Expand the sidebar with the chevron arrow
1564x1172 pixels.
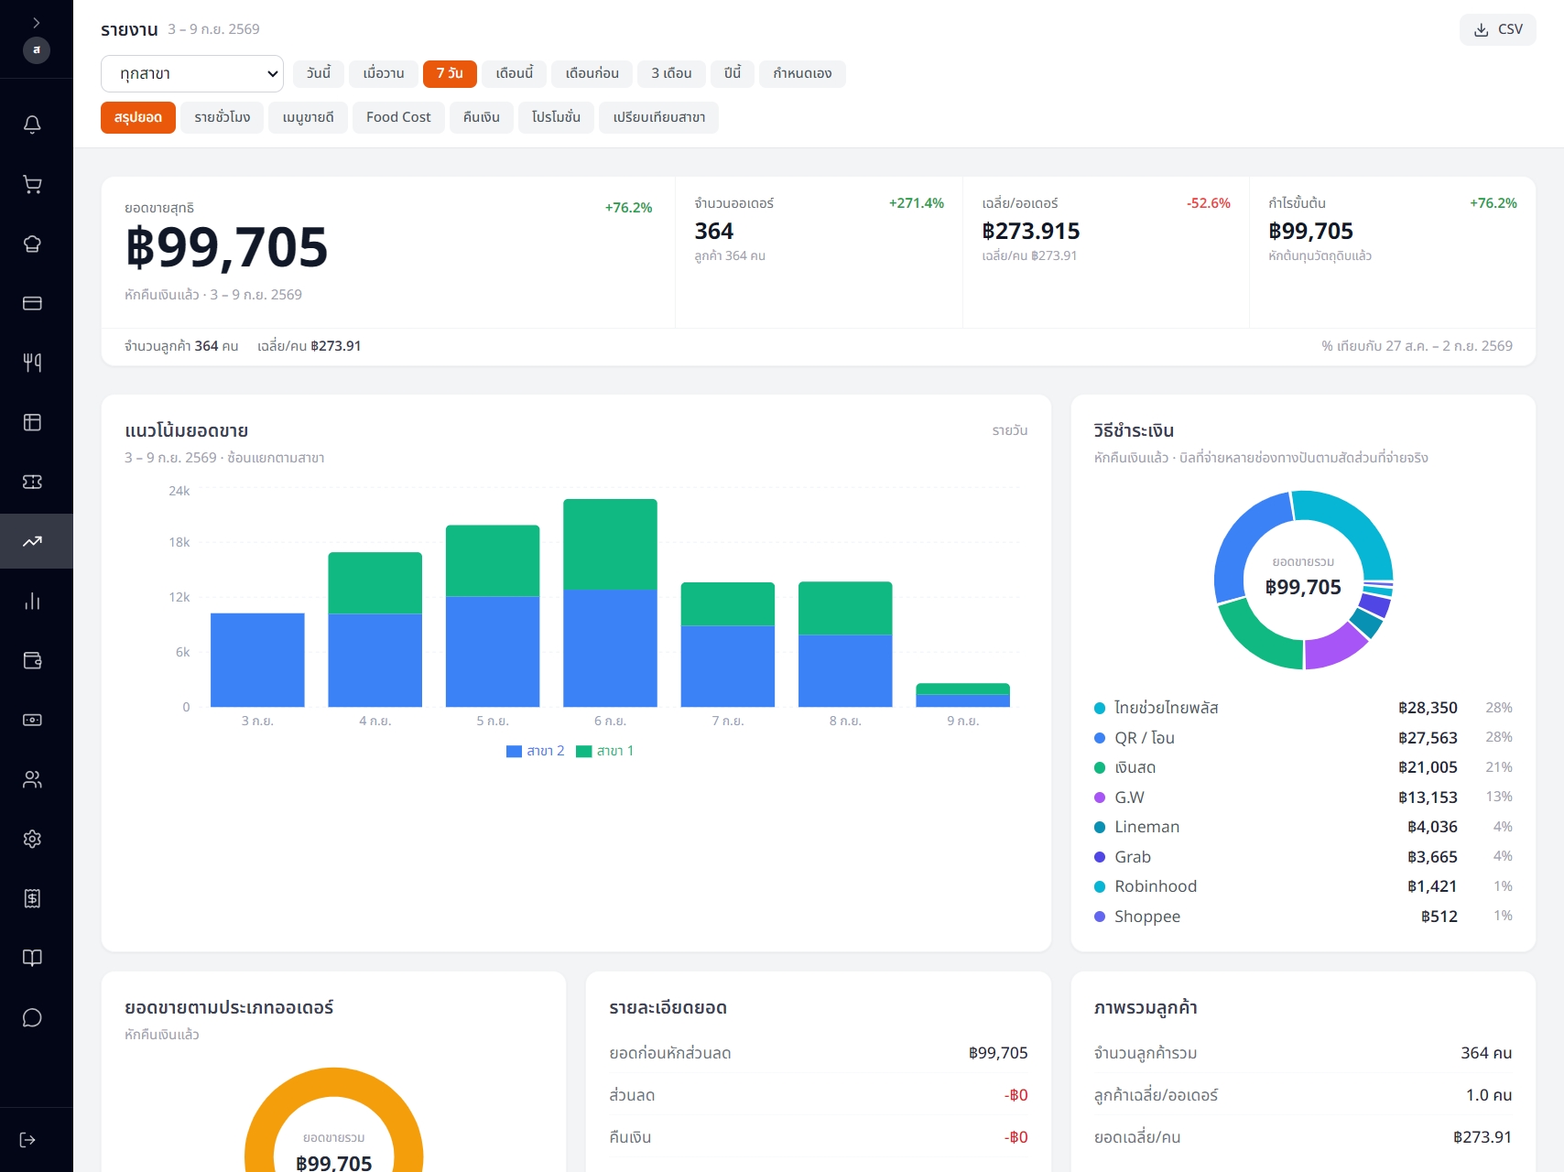click(37, 22)
